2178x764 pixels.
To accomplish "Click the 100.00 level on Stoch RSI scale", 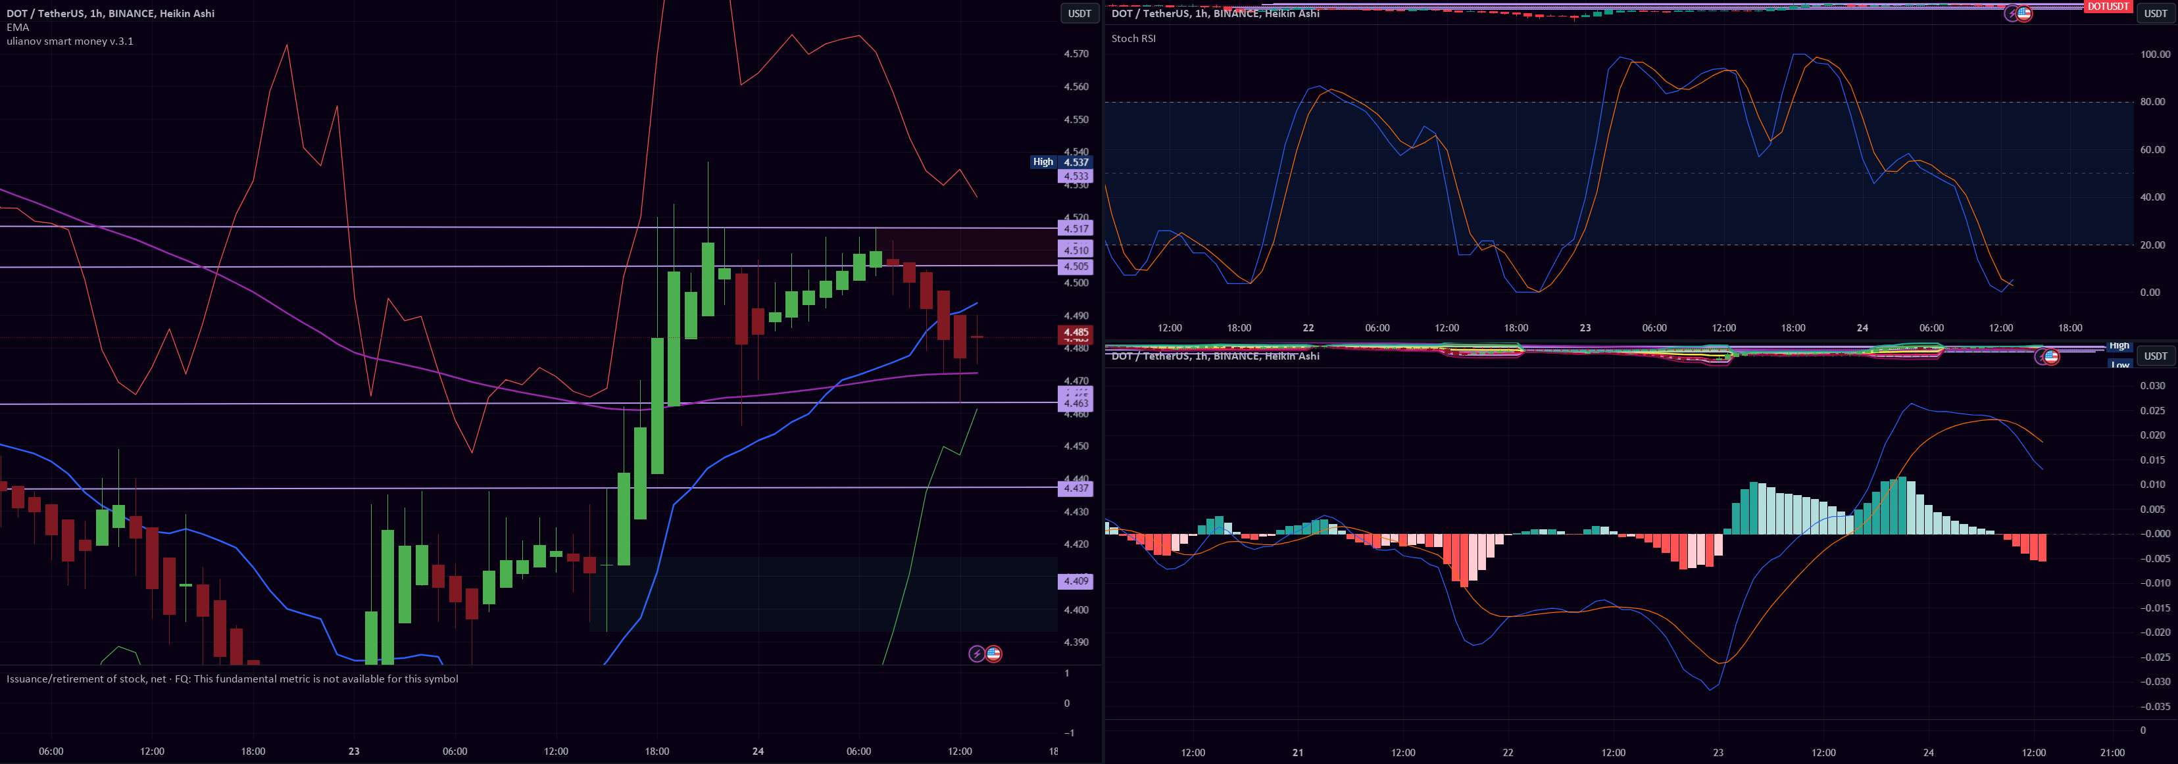I will (x=2155, y=55).
